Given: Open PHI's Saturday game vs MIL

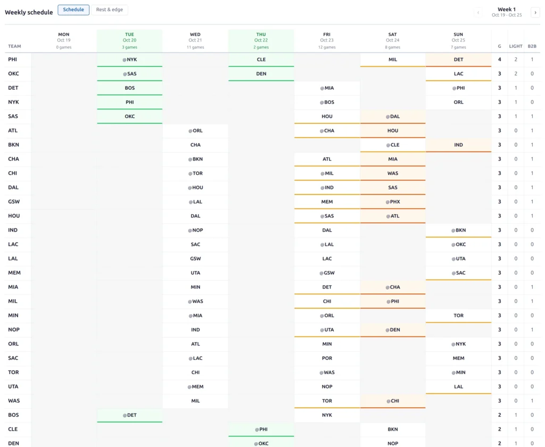Looking at the screenshot, I should (x=393, y=60).
